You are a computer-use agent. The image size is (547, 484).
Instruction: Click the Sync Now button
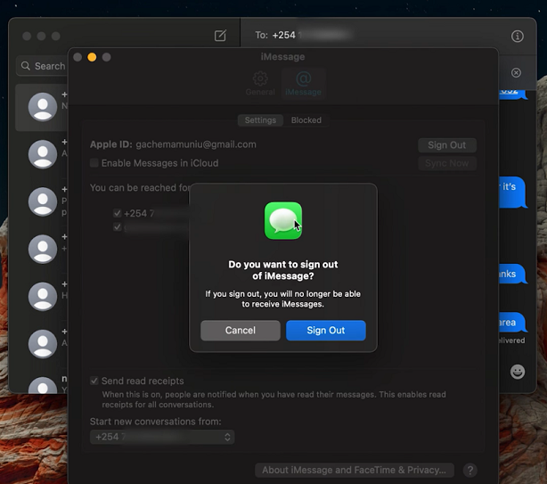[447, 163]
